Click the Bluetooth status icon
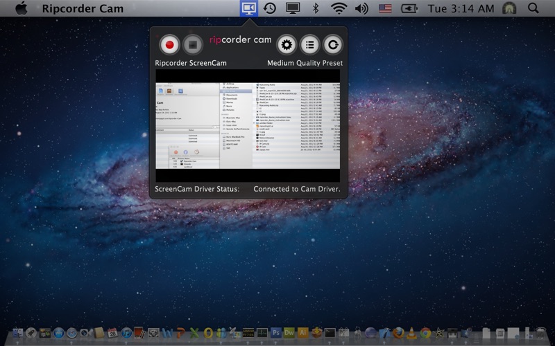Viewport: 555px width, 346px height. click(x=315, y=8)
